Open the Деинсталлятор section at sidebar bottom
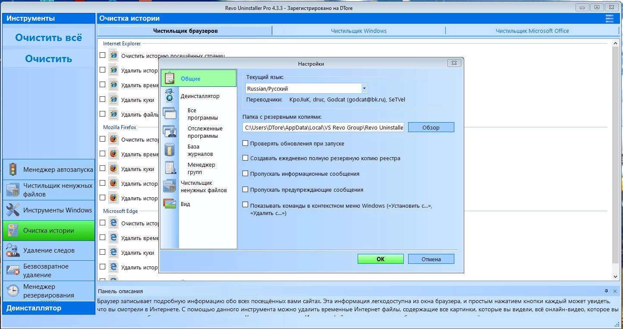623x329 pixels. (x=48, y=308)
